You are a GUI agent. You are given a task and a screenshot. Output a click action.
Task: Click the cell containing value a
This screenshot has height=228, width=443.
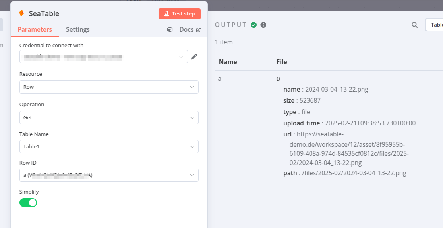(244, 126)
